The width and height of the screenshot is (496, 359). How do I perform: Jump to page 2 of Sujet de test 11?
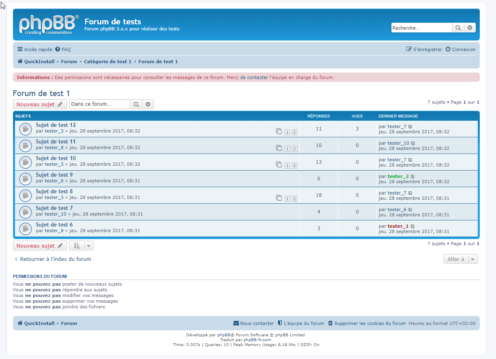[294, 149]
